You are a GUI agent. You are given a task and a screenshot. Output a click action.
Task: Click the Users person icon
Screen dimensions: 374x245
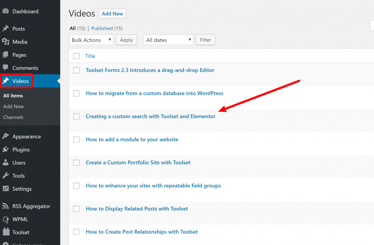[x=5, y=162]
